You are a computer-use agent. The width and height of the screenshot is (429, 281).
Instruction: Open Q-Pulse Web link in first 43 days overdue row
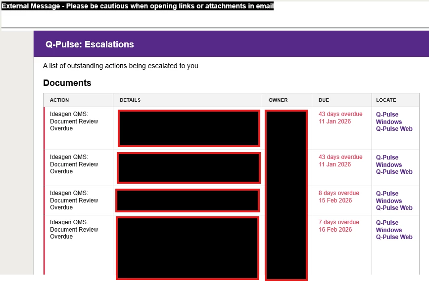(394, 129)
